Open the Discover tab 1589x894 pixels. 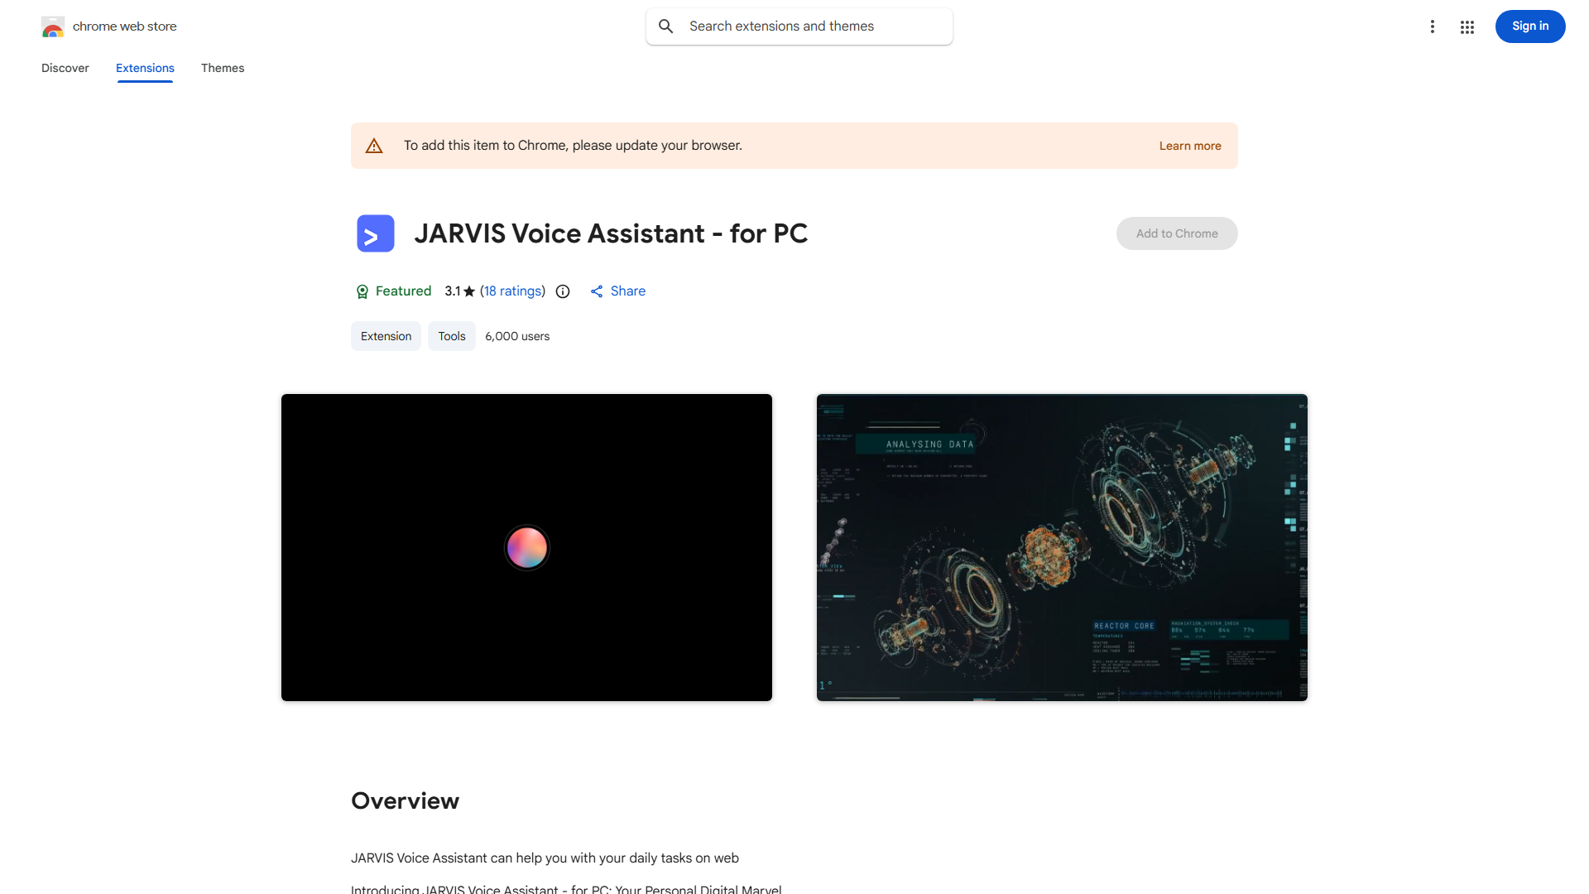(65, 68)
